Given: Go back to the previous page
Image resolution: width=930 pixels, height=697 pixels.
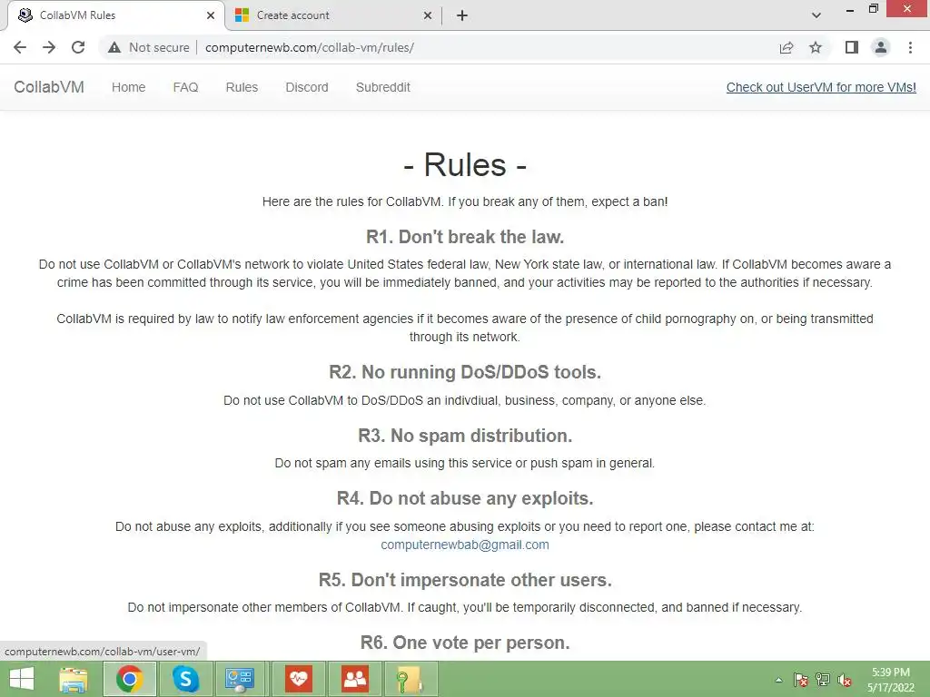Looking at the screenshot, I should point(20,47).
